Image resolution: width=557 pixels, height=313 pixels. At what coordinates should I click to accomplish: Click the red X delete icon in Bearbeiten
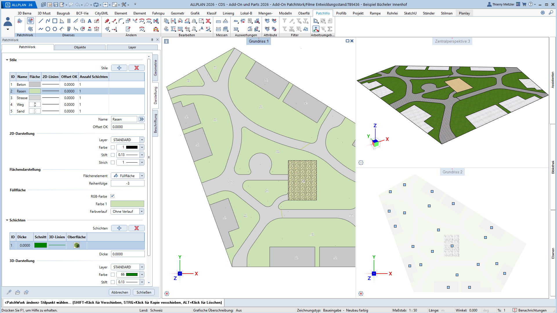[208, 21]
